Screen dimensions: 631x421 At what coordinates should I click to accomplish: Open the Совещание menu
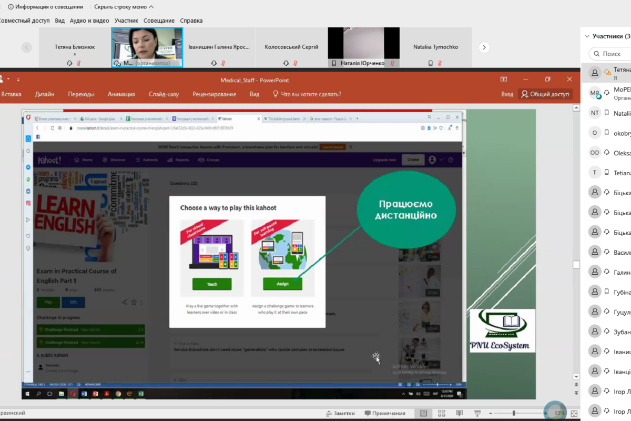[159, 21]
